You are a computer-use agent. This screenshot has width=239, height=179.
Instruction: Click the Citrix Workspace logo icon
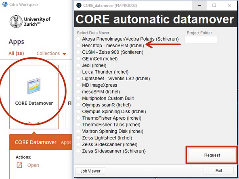pyautogui.click(x=5, y=4)
